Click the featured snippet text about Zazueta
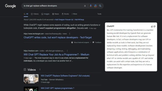This screenshot has height=91, width=162. coord(62,27)
